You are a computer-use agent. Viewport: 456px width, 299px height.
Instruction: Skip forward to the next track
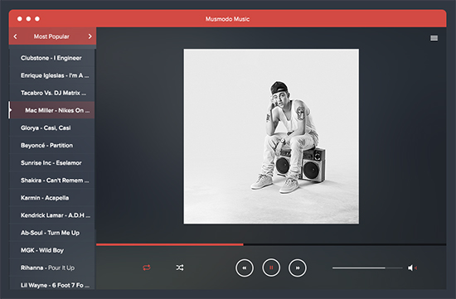coord(297,268)
